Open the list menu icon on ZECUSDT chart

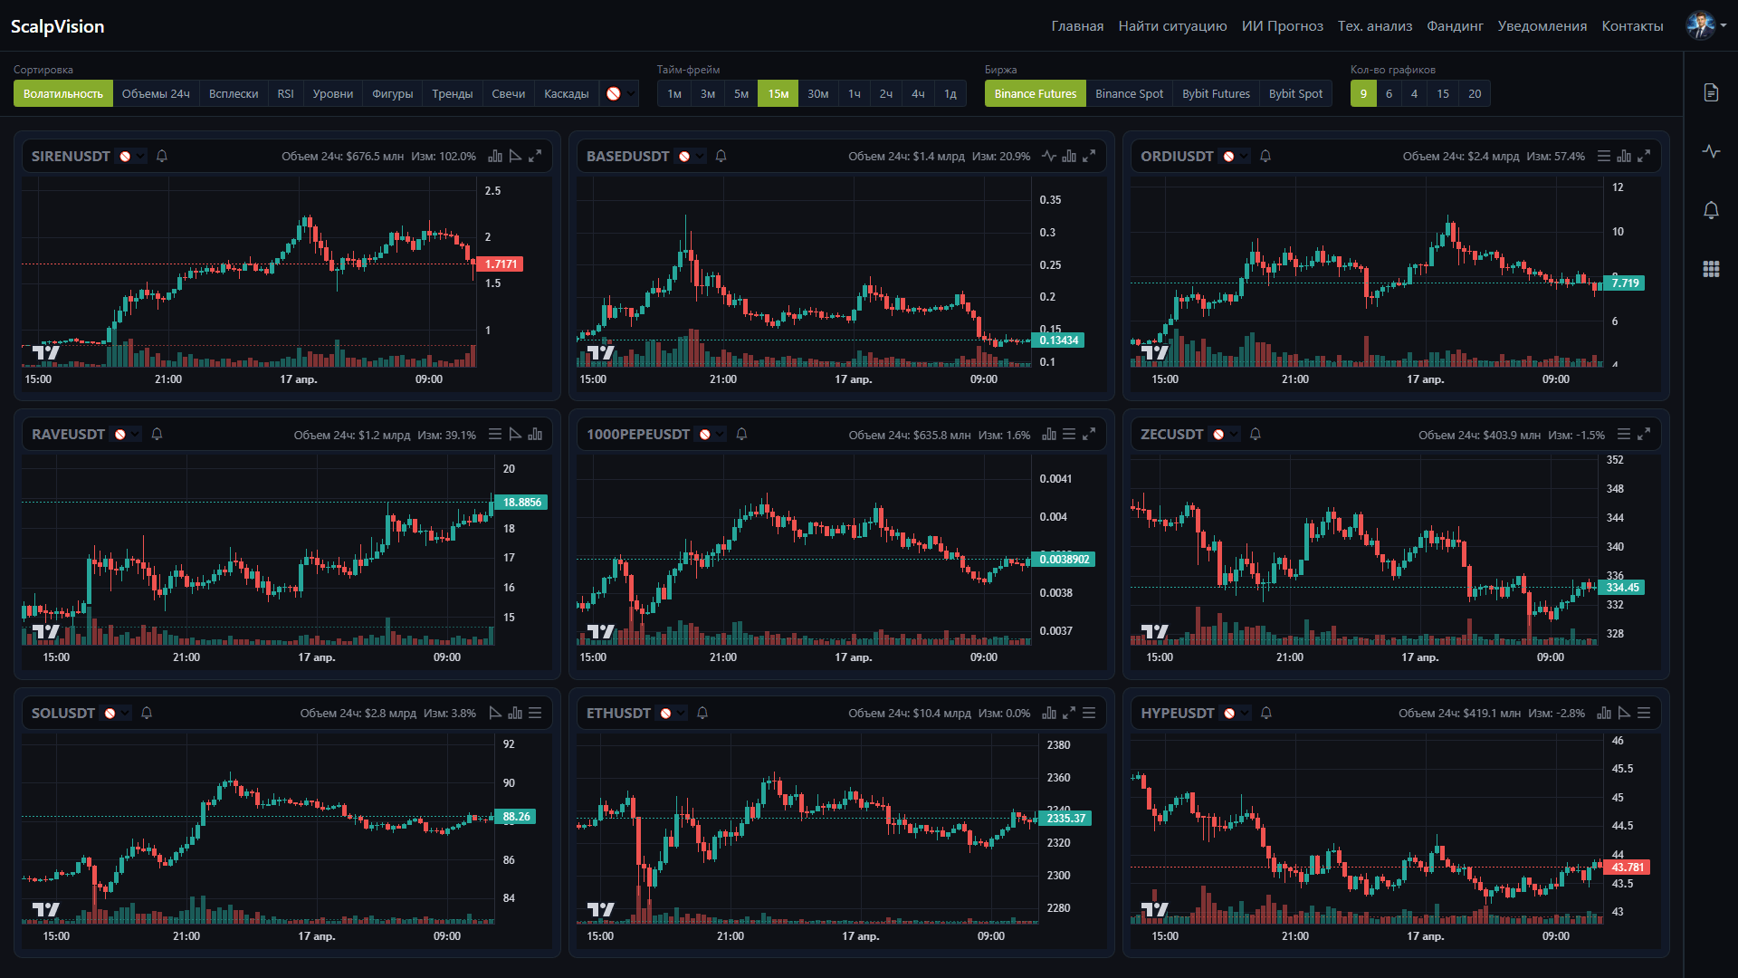[1624, 435]
